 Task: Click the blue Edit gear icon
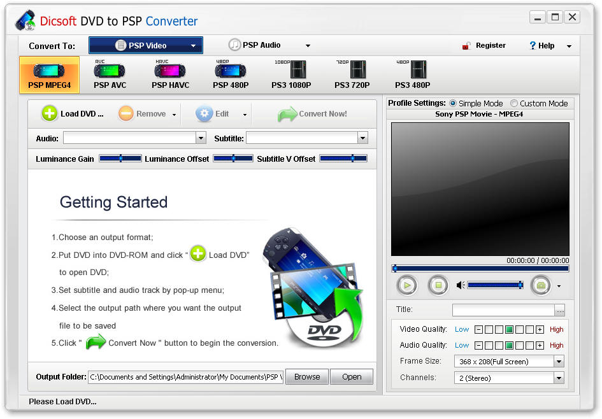point(204,113)
